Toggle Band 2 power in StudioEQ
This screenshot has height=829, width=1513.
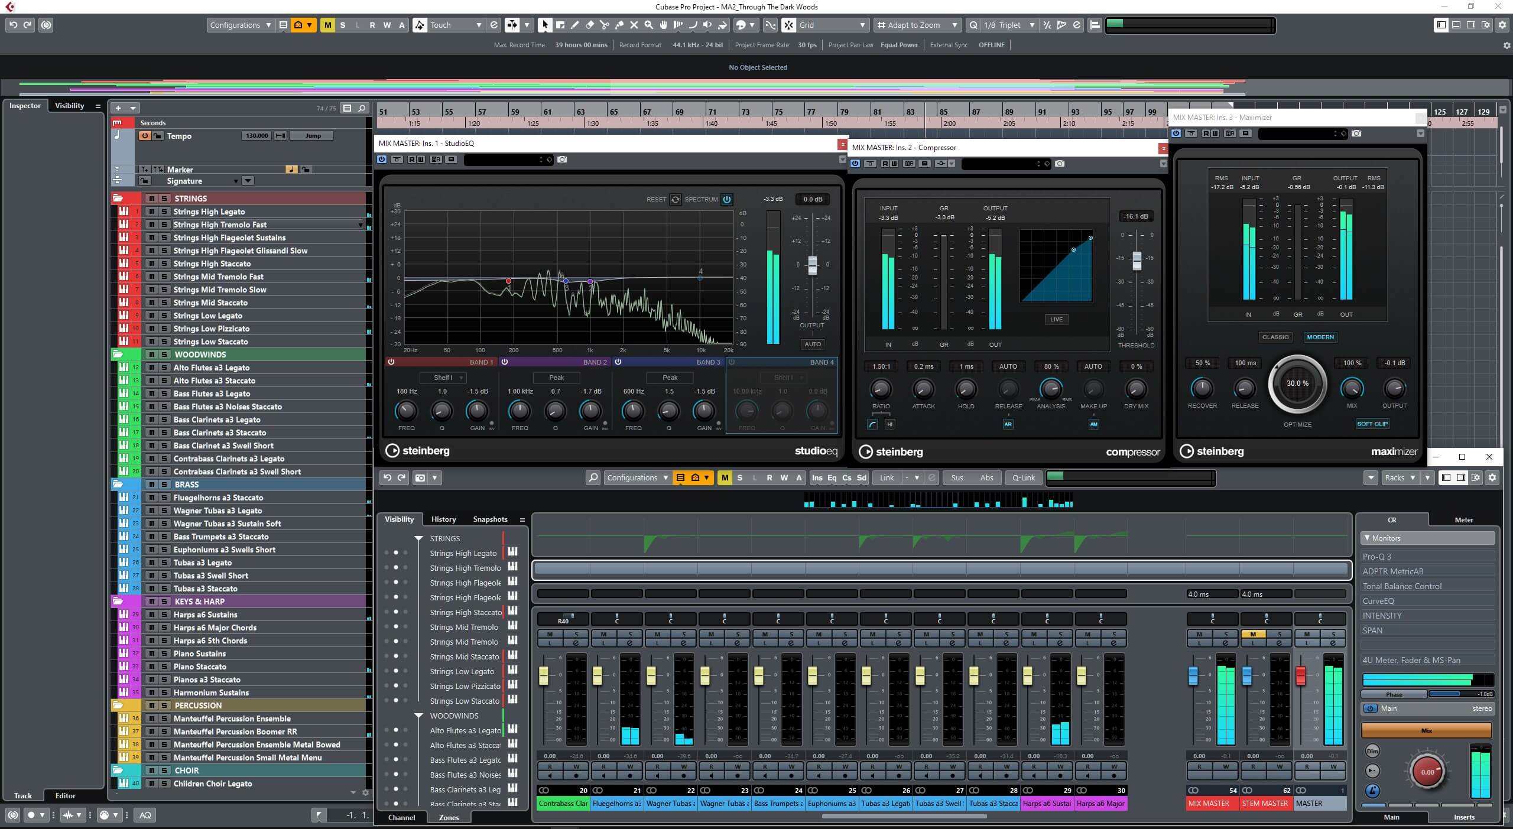point(505,362)
